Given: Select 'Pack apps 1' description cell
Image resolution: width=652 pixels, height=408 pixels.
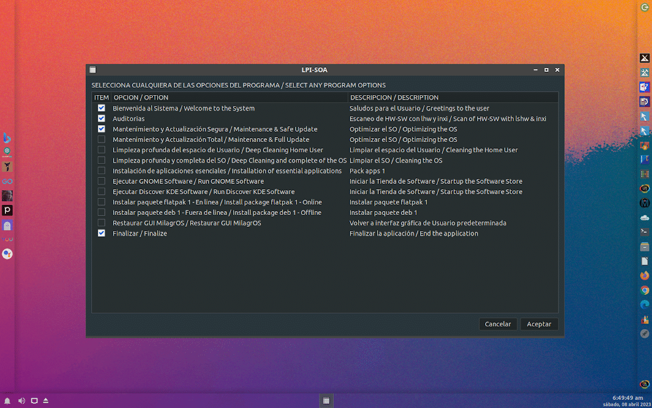Looking at the screenshot, I should tap(367, 171).
